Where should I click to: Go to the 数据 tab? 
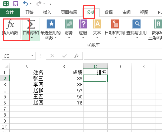pos(108,12)
